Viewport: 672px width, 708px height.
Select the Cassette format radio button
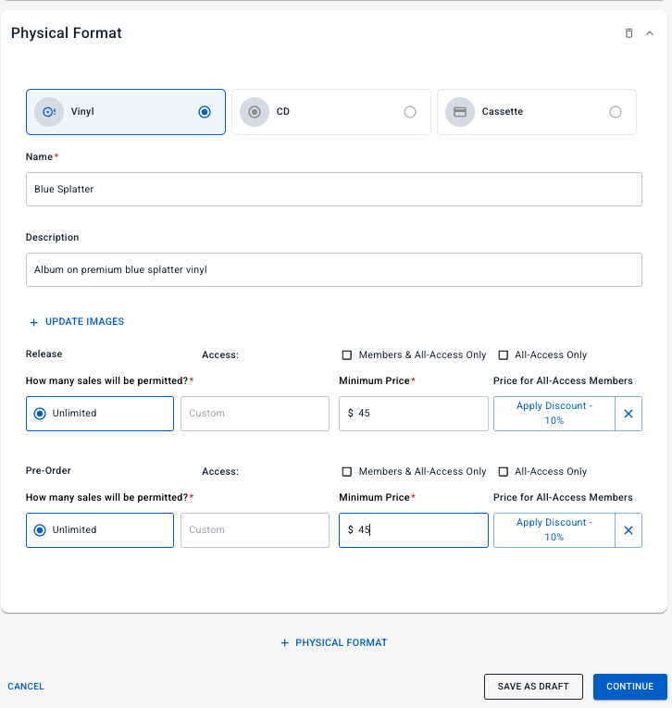pos(616,112)
